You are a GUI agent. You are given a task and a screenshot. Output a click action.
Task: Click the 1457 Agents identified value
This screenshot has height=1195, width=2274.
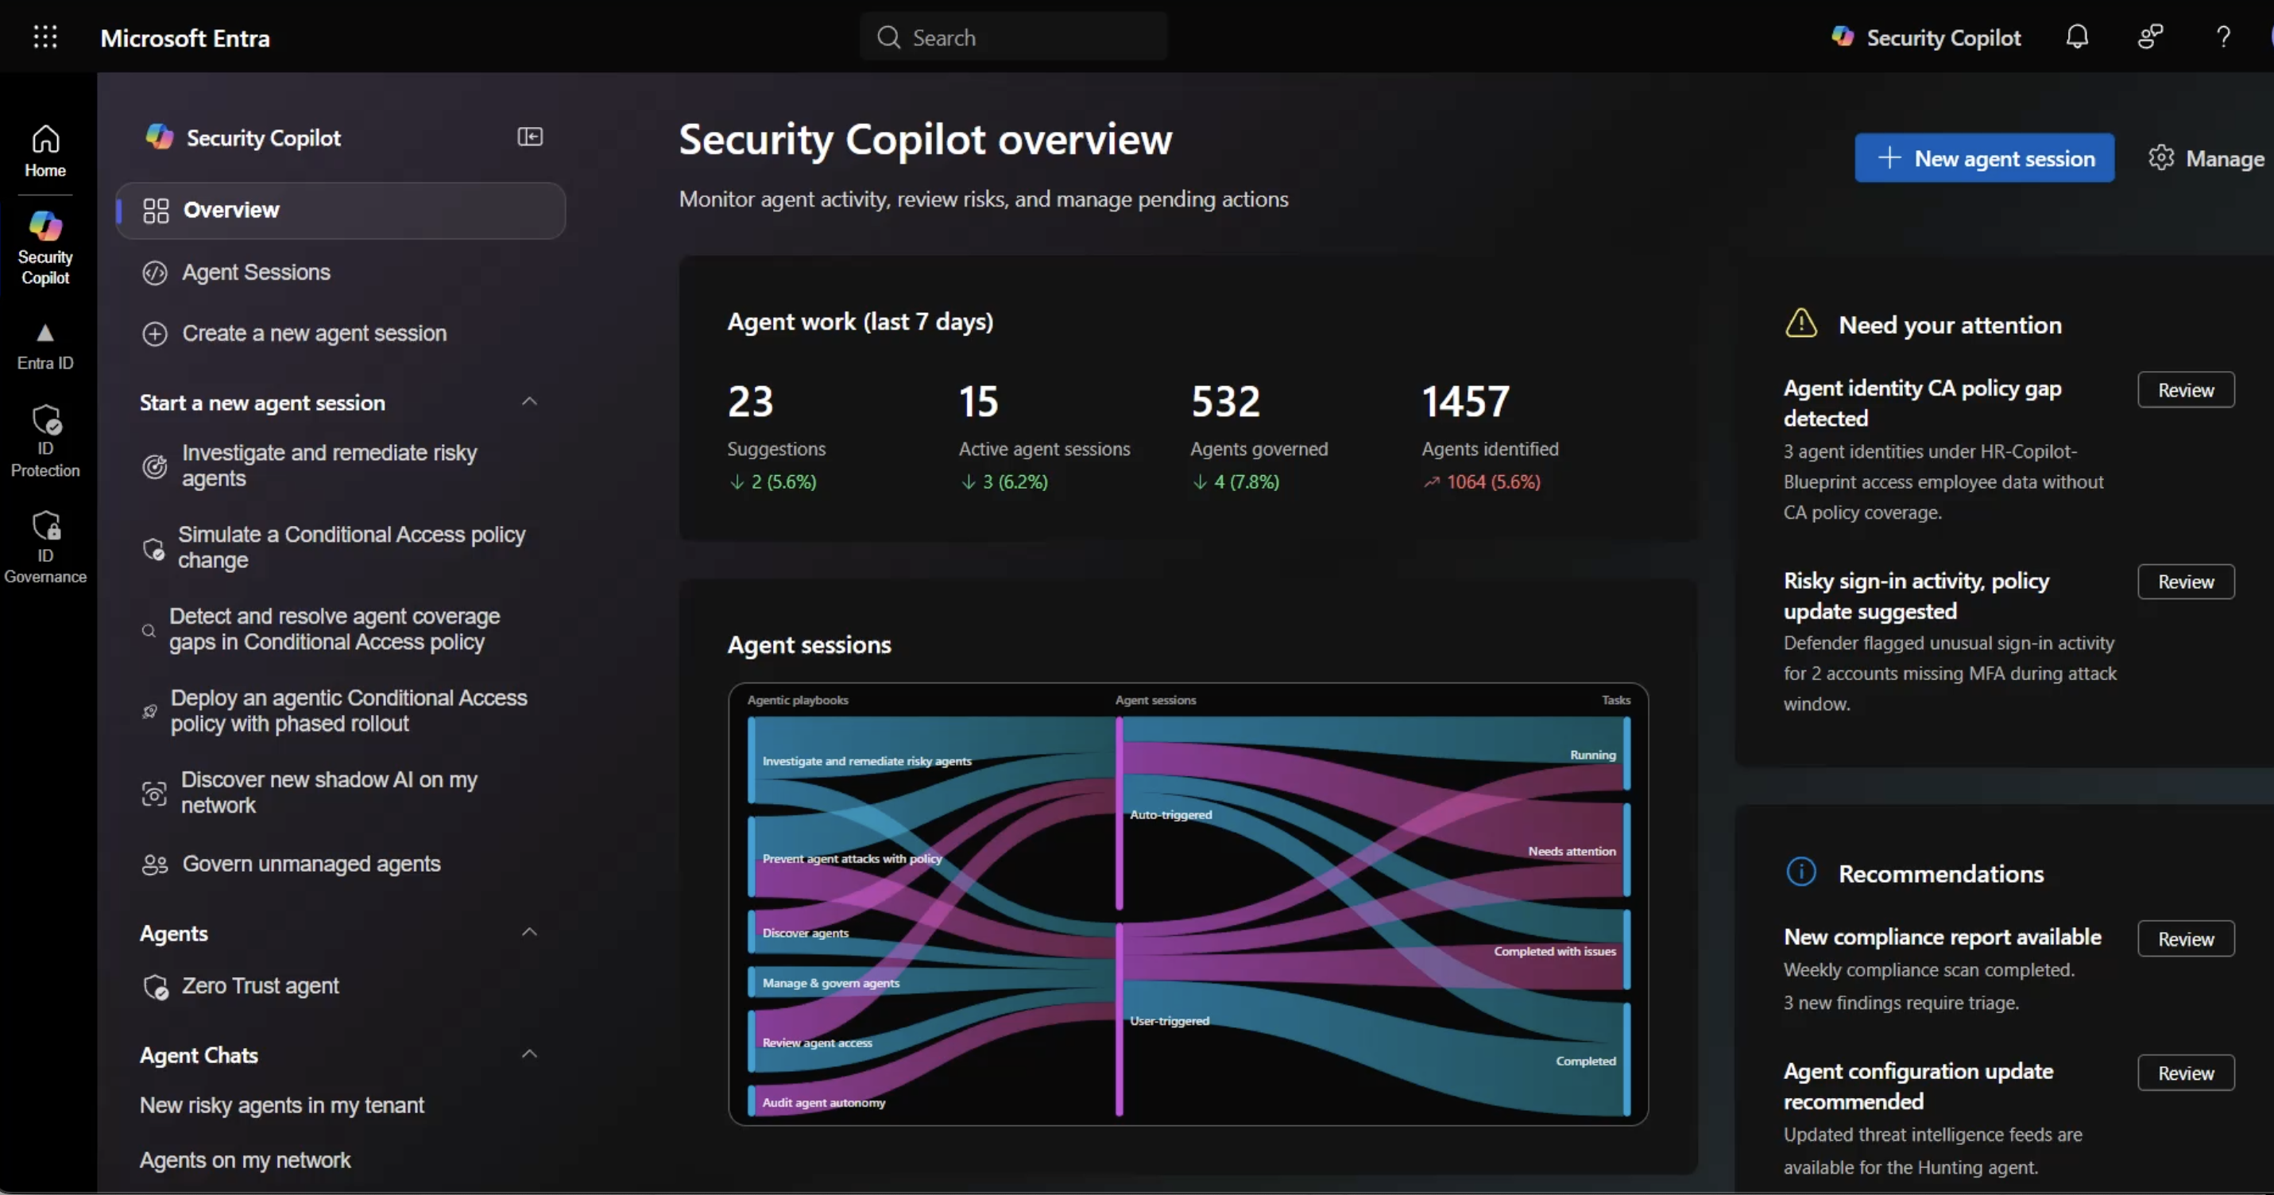point(1465,401)
